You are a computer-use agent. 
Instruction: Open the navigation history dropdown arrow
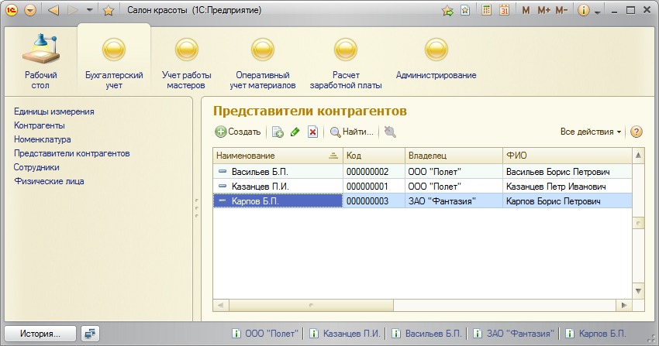(89, 10)
